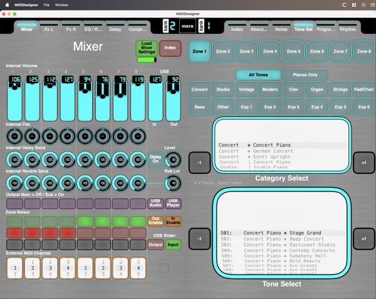Viewport: 376px width, 299px height.
Task: Click the 'more' bank button
Action: pyautogui.click(x=187, y=26)
